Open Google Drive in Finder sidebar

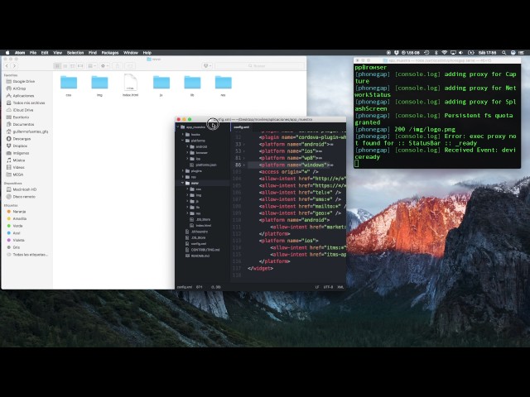(x=24, y=81)
